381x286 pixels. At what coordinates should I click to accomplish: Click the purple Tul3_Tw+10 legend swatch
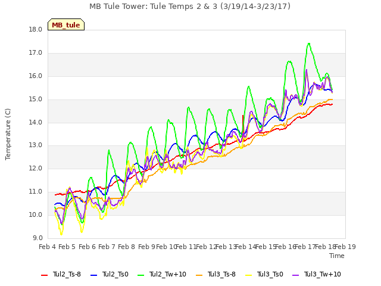(296, 275)
